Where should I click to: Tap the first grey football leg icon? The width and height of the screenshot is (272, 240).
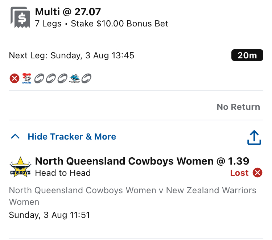pos(39,78)
